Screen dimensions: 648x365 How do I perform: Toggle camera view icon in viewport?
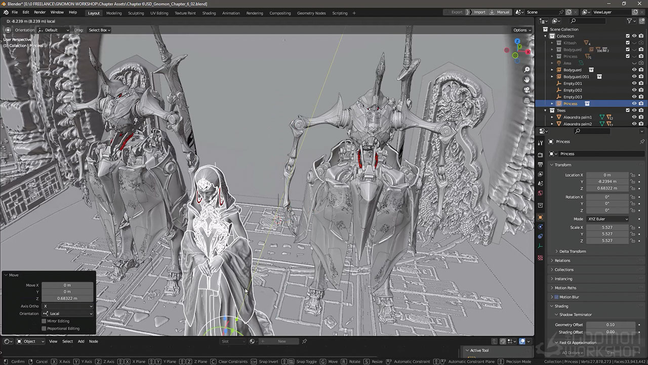527,90
